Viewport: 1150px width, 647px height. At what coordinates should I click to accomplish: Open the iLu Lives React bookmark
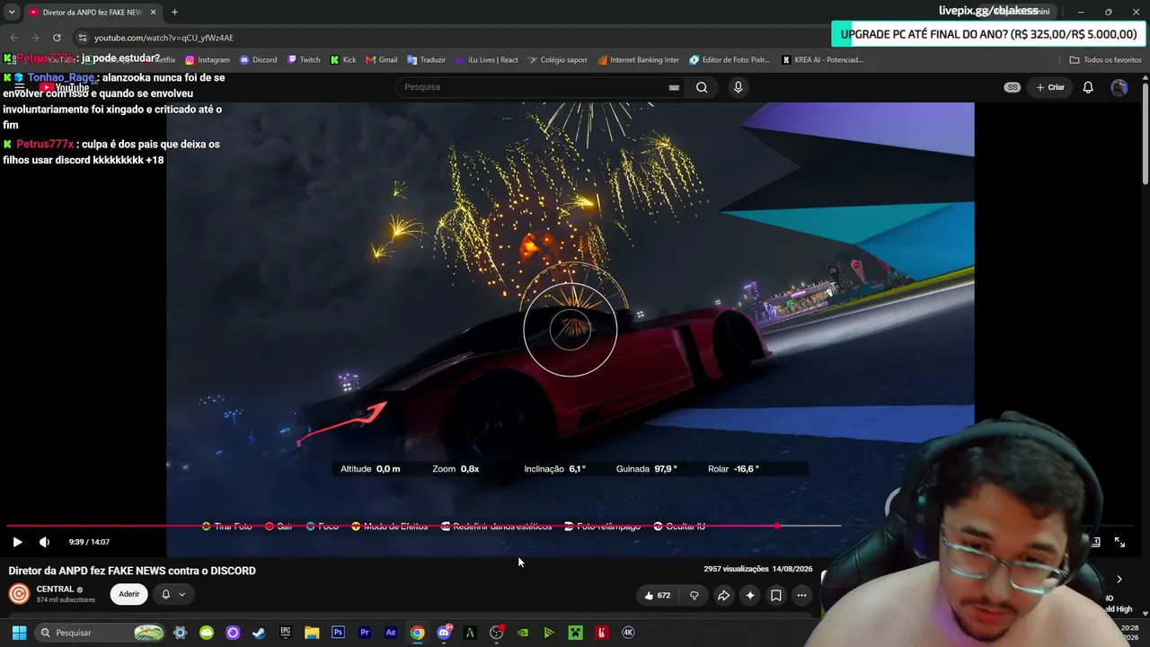click(487, 60)
